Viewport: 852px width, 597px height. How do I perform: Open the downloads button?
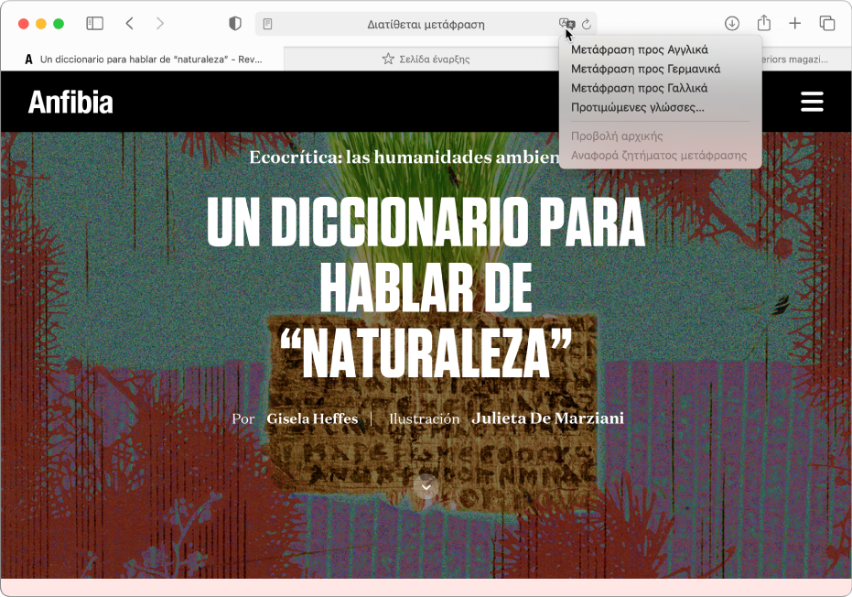732,24
